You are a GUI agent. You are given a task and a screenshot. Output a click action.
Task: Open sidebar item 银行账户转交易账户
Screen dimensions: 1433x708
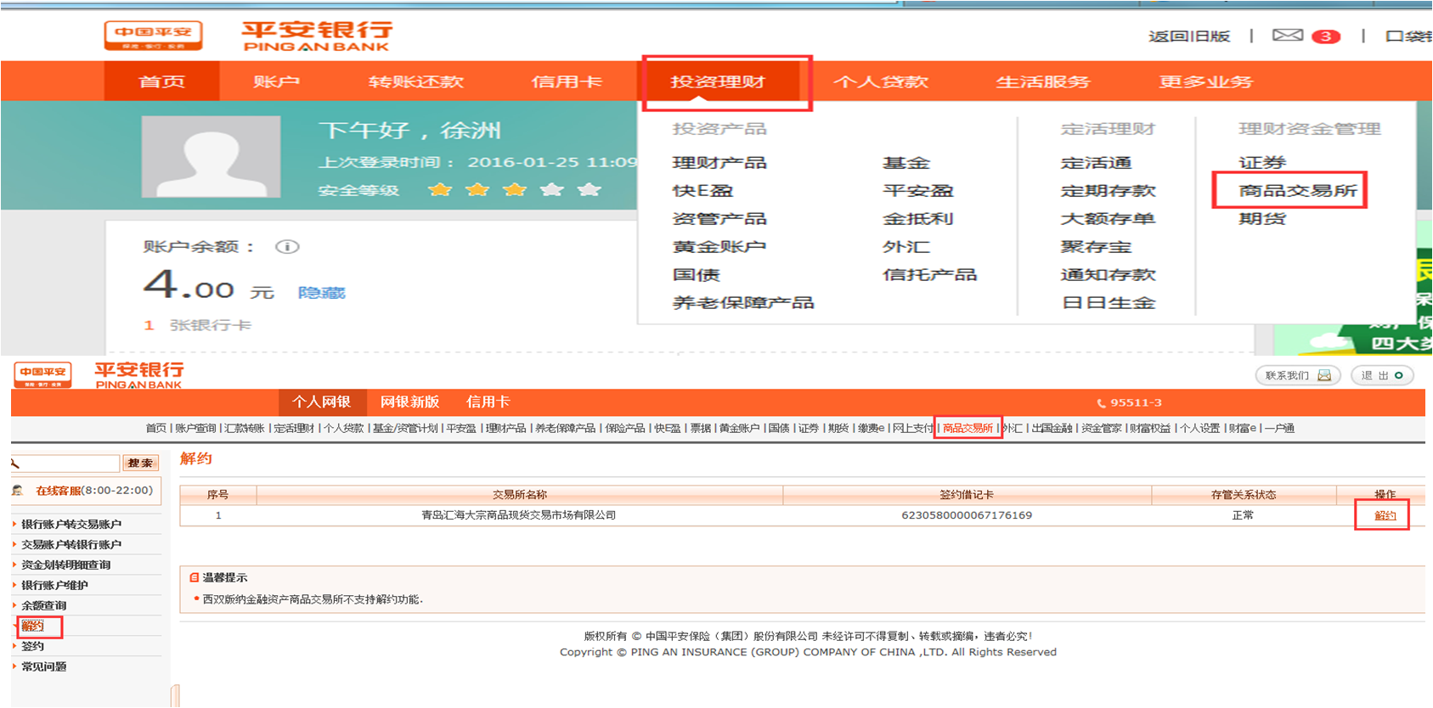[x=71, y=525]
